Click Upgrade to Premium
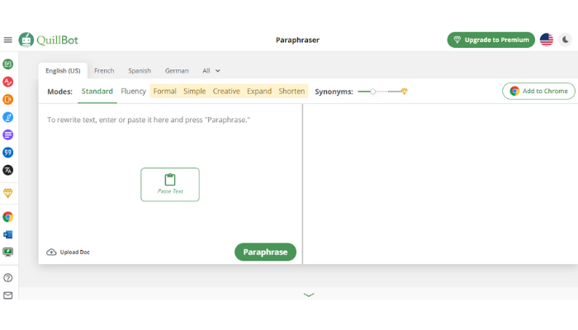 click(x=491, y=40)
